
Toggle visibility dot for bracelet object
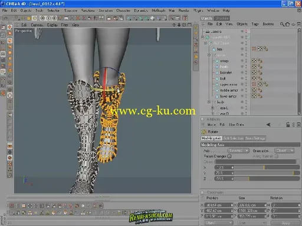click(242, 72)
